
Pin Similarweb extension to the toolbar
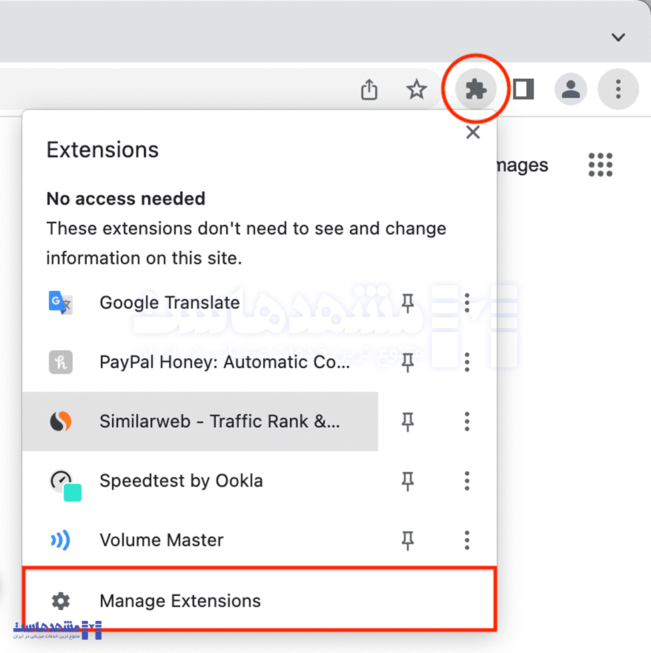click(x=407, y=422)
